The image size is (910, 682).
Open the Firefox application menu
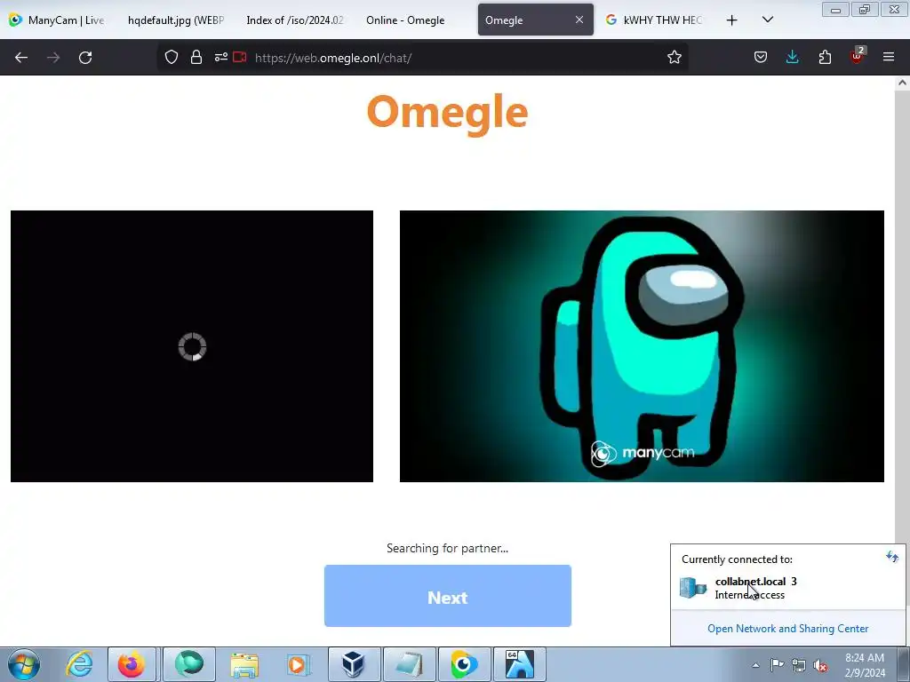889,58
